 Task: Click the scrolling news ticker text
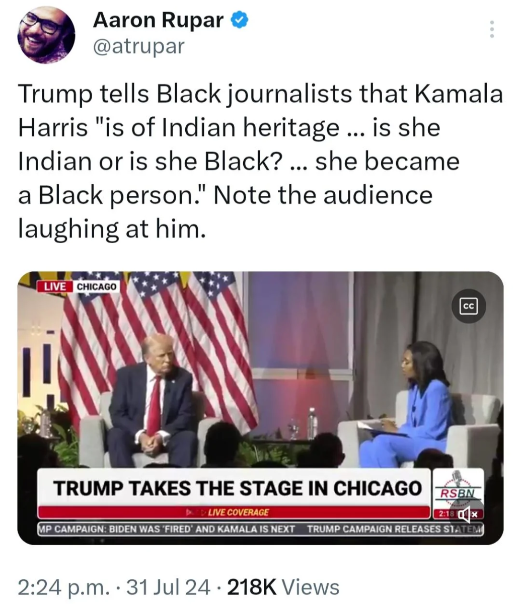click(260, 529)
